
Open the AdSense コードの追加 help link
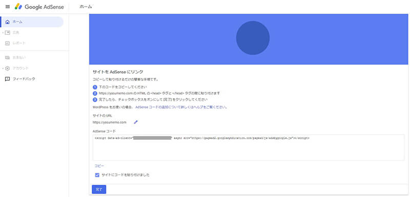click(181, 107)
